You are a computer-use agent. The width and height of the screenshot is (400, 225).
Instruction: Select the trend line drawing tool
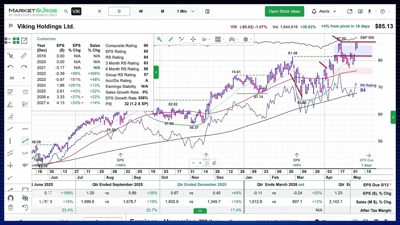[x=10, y=129]
